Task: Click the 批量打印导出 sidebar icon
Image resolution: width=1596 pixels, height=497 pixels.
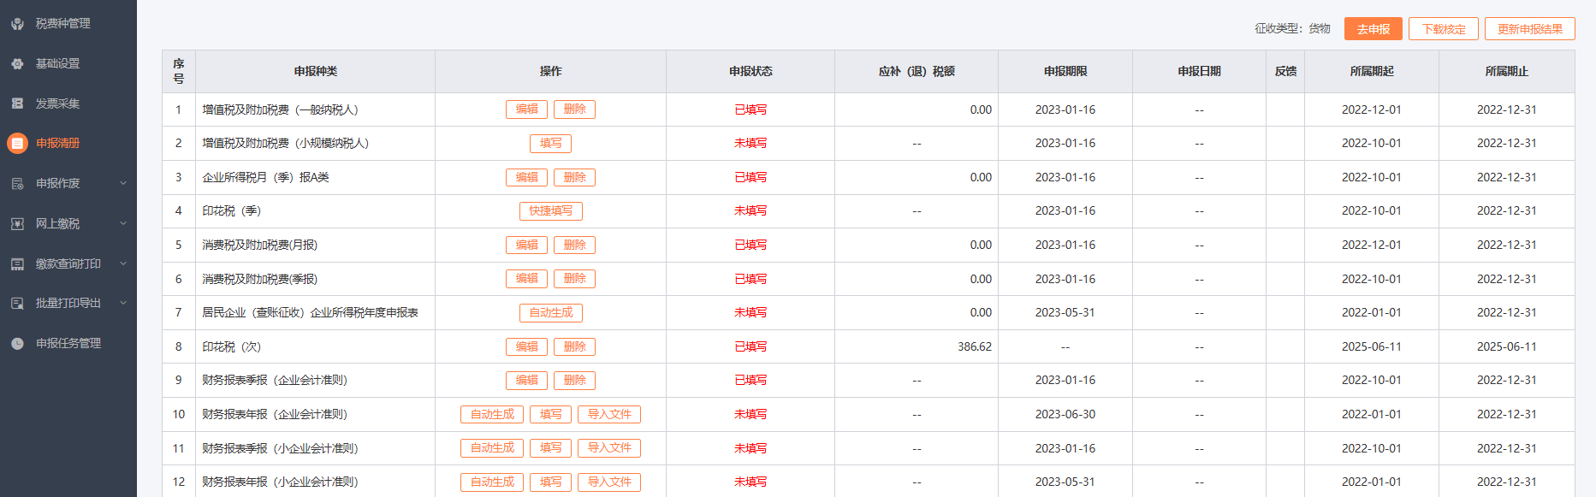Action: (x=17, y=304)
